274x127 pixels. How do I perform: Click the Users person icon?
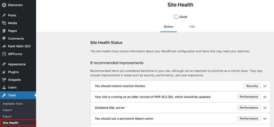(x=4, y=87)
